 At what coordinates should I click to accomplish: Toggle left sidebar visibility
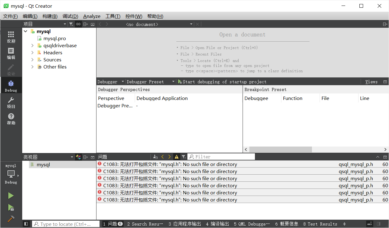[x=26, y=224]
